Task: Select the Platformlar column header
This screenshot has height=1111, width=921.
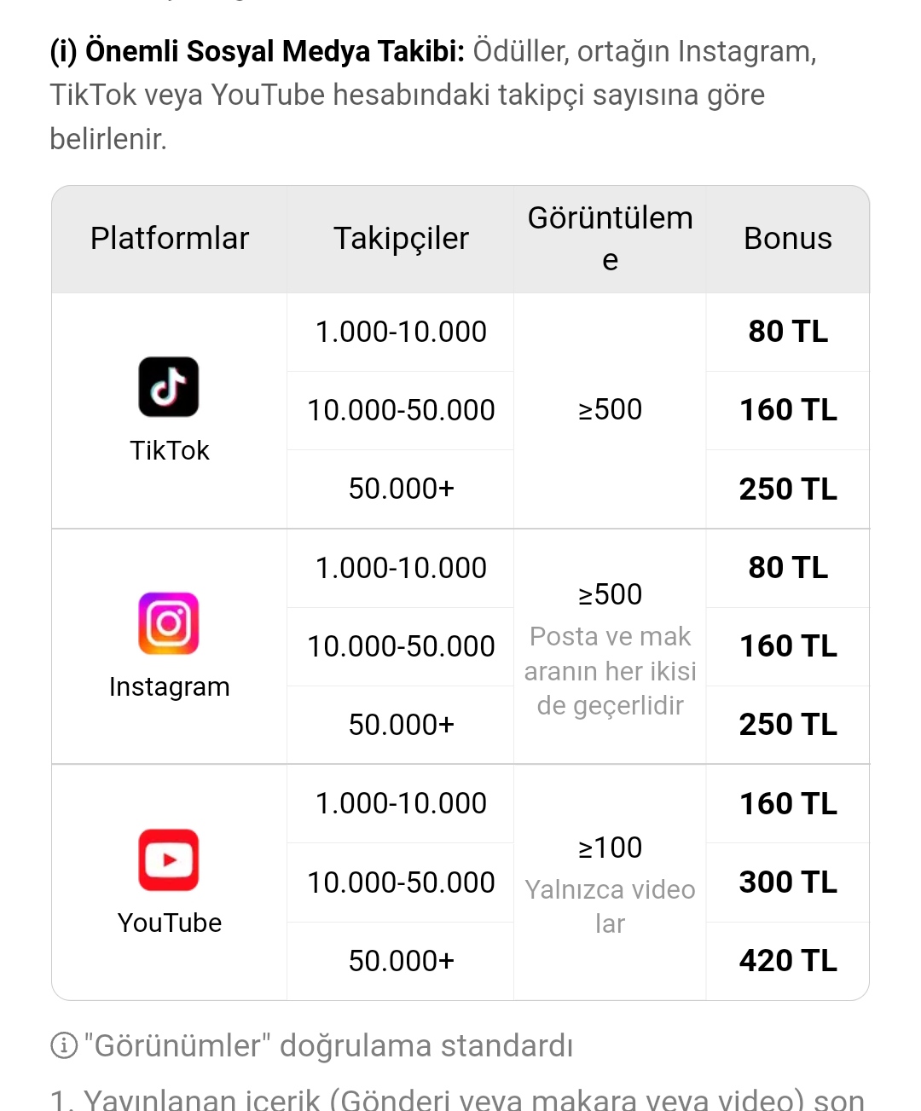Action: (170, 239)
